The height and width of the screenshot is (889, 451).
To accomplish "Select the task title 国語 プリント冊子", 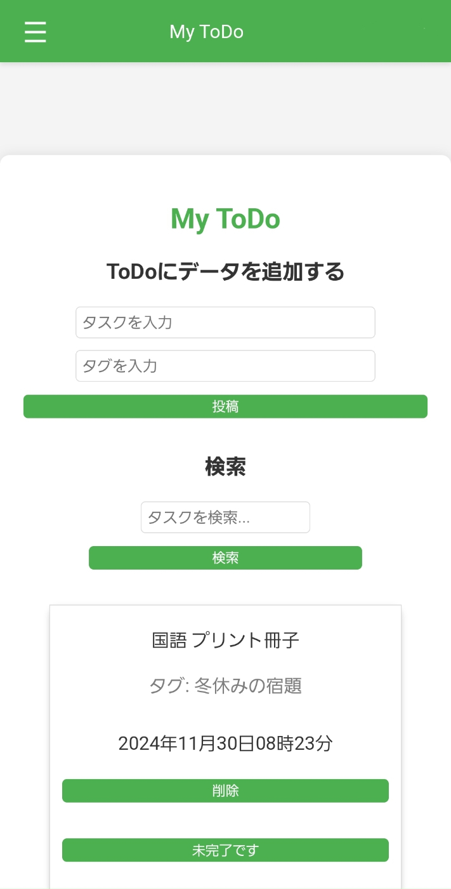I will 225,640.
